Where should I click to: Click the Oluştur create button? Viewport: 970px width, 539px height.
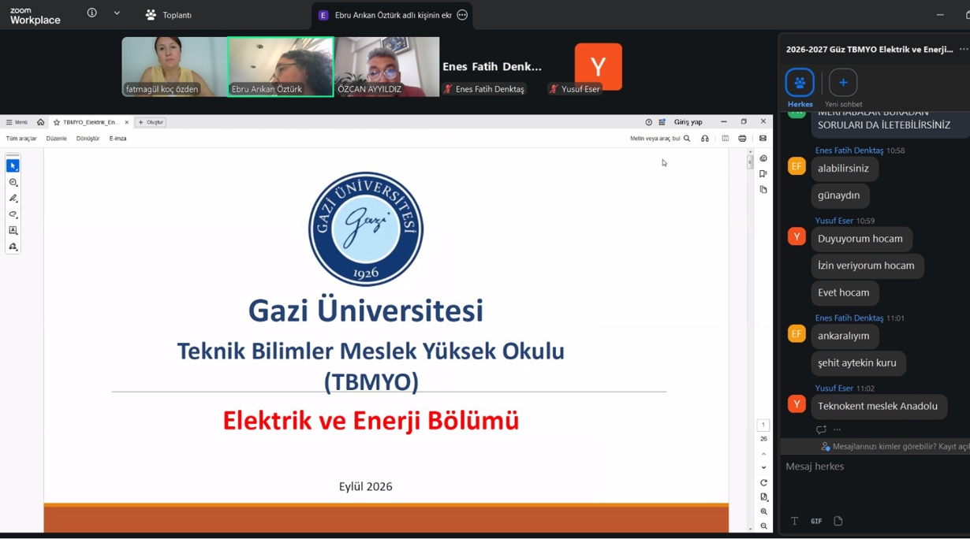[x=151, y=122]
